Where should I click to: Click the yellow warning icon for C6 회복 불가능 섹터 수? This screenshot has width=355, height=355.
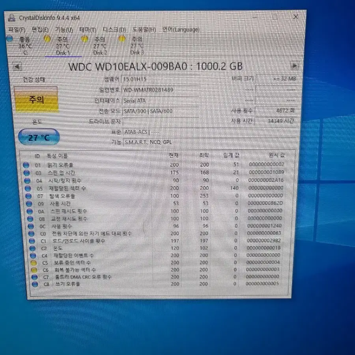click(x=34, y=270)
